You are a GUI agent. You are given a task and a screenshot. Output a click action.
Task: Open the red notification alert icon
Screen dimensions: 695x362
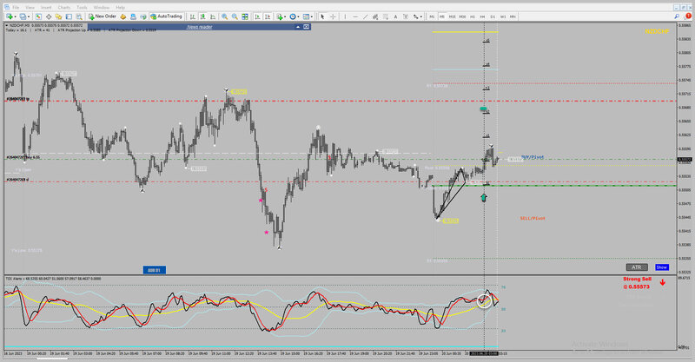[688, 16]
